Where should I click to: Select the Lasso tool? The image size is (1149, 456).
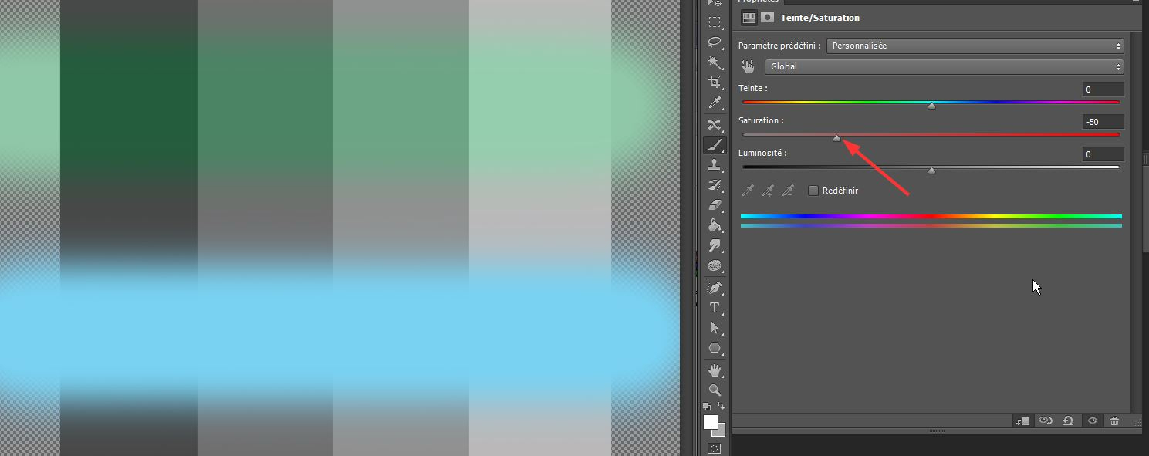click(714, 42)
